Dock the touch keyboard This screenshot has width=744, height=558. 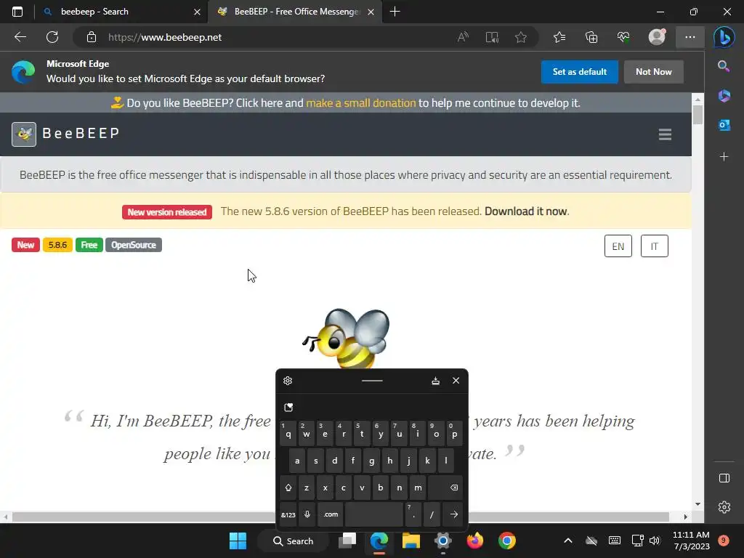436,381
